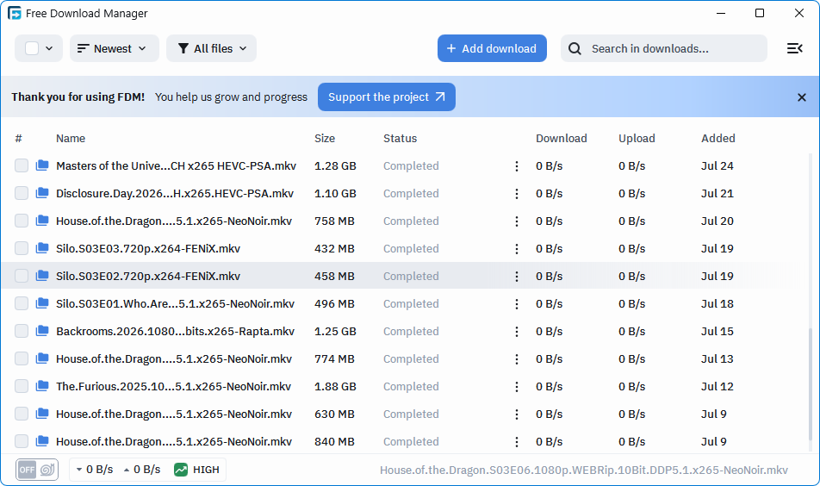Viewport: 820px width, 486px height.
Task: Click the downloads list vertical scrollbar
Action: click(811, 384)
